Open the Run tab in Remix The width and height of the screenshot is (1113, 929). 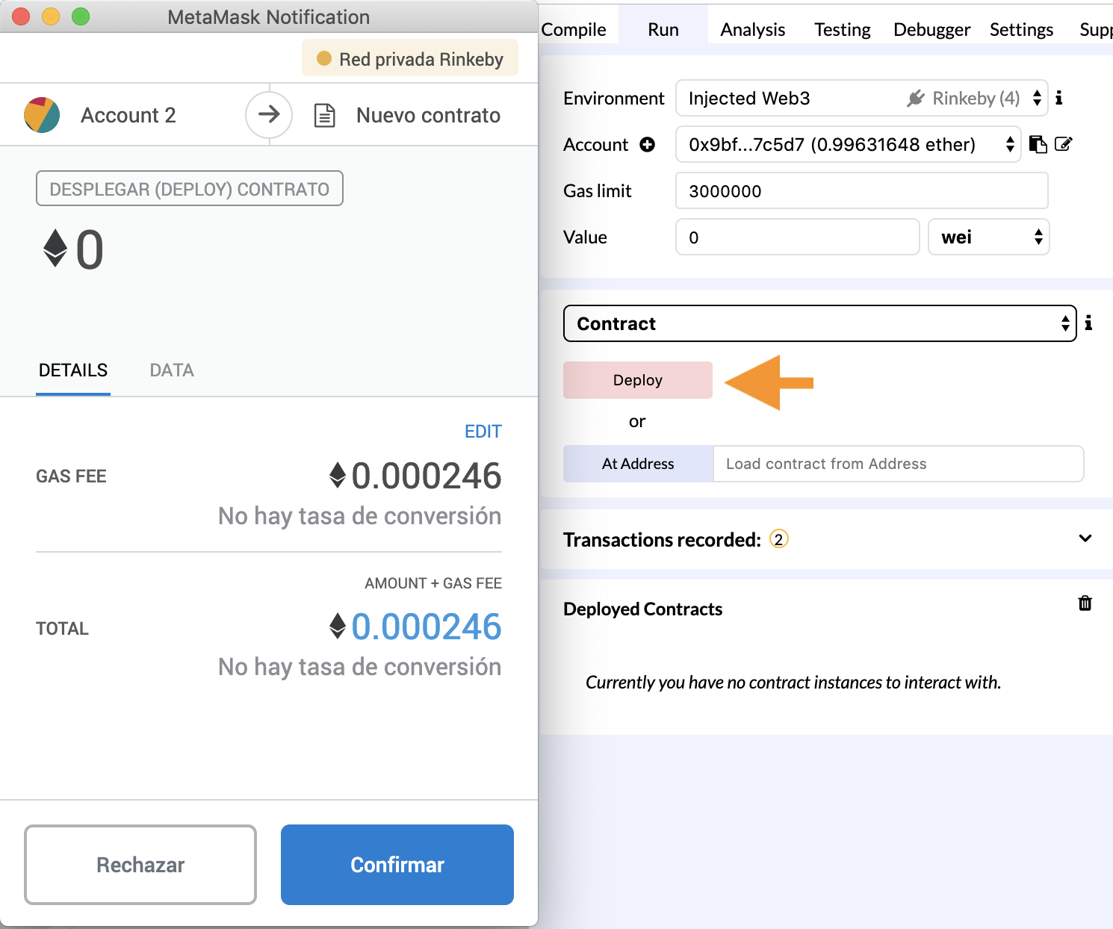pos(663,29)
